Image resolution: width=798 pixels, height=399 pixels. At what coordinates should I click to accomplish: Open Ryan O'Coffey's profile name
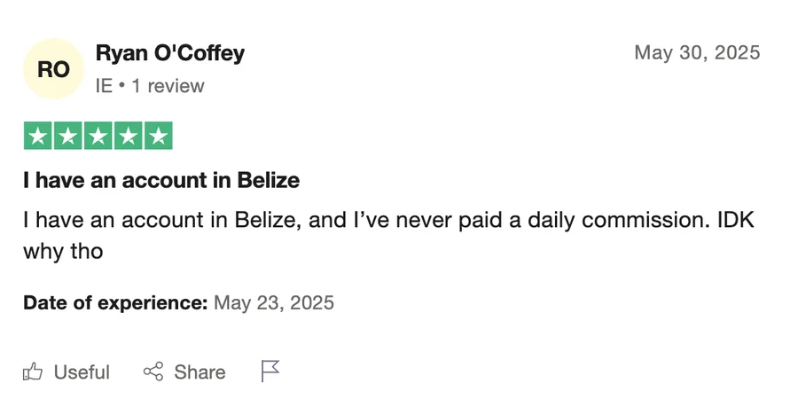[169, 53]
